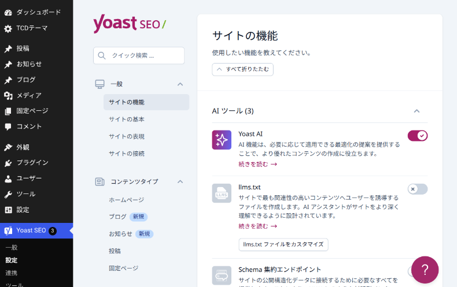
Task: Click the 新規 badge beside ブログ
Action: (138, 217)
